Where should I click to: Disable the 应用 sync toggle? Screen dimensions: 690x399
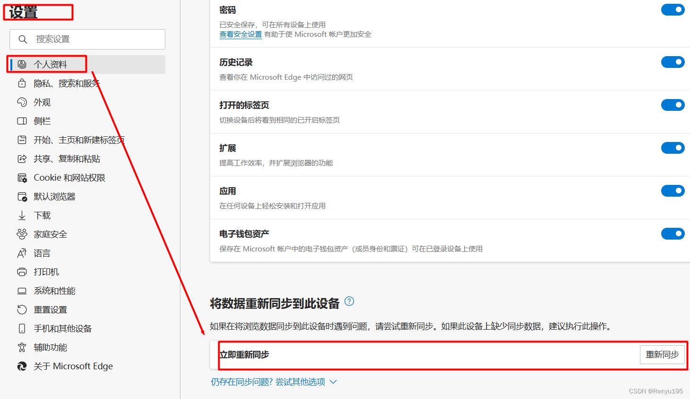point(673,191)
